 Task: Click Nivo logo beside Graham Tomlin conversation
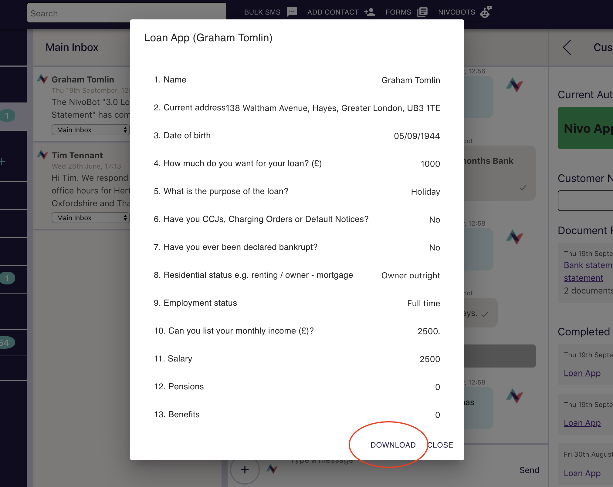pos(42,79)
